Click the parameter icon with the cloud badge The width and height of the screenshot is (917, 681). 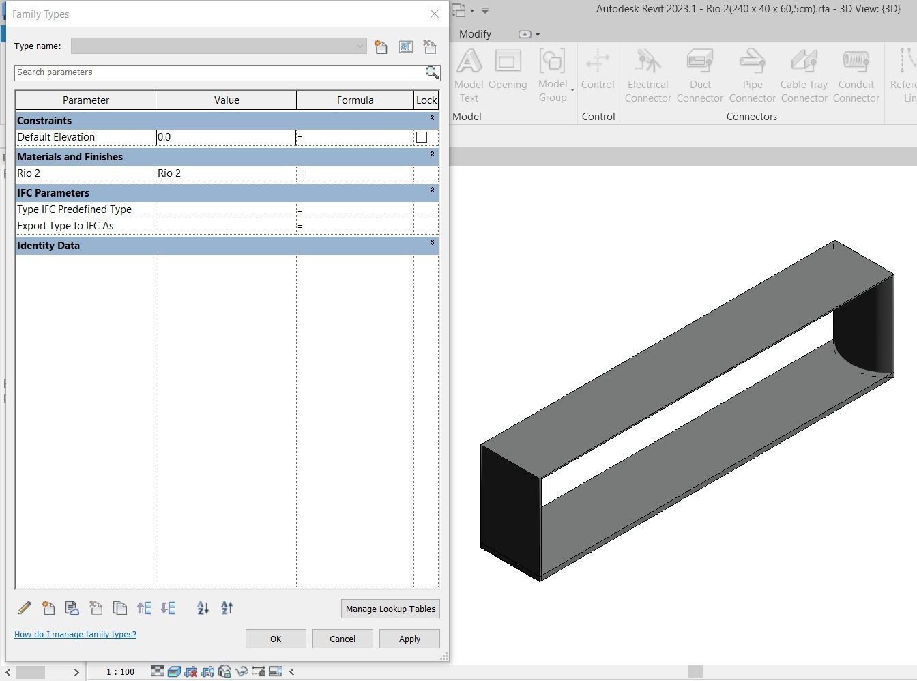72,607
